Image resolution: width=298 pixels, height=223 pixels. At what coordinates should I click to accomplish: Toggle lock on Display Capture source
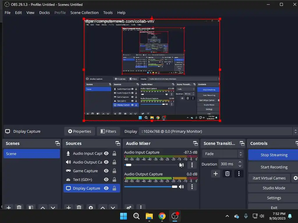(114, 188)
